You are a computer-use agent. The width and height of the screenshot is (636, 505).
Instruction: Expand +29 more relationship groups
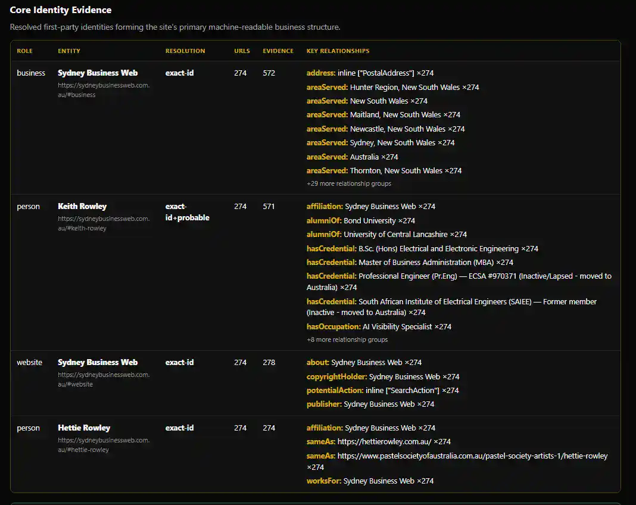(x=349, y=184)
